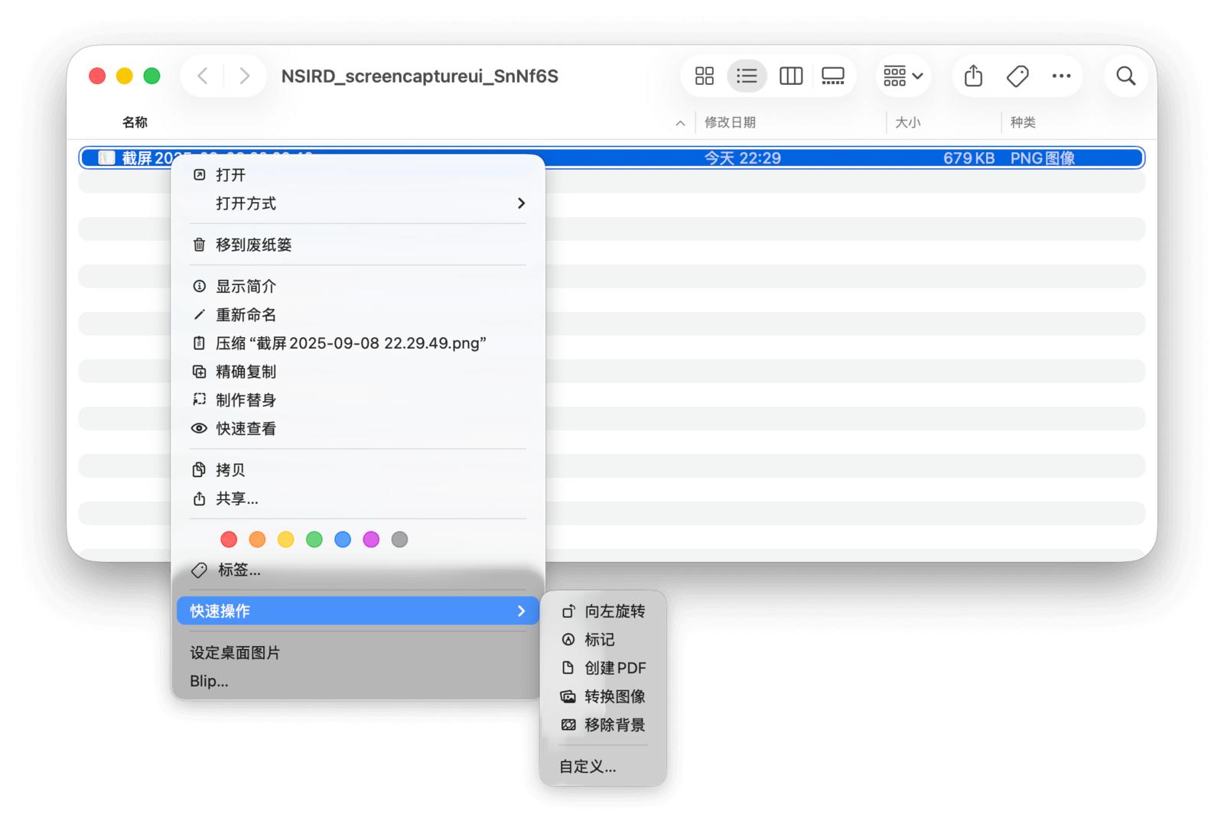Open the more actions ellipsis button
This screenshot has height=818, width=1224.
tap(1061, 76)
